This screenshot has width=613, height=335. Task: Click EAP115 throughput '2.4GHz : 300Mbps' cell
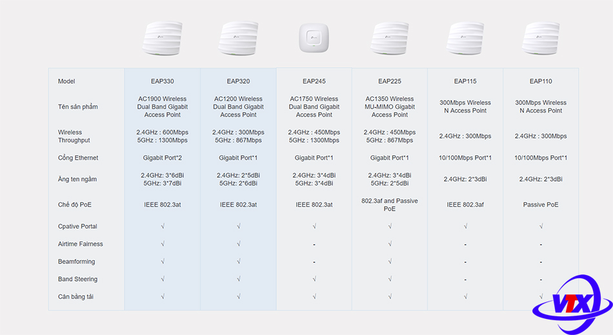[465, 137]
